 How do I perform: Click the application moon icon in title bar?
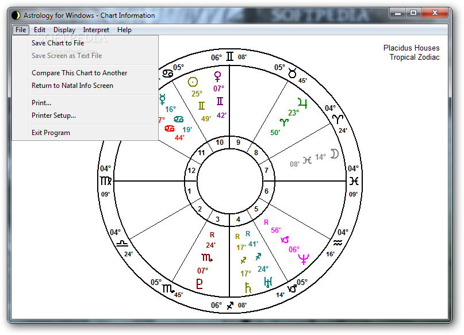pos(16,16)
